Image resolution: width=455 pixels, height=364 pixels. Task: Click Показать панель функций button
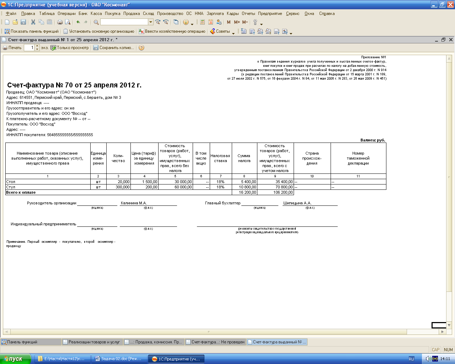tap(31, 31)
